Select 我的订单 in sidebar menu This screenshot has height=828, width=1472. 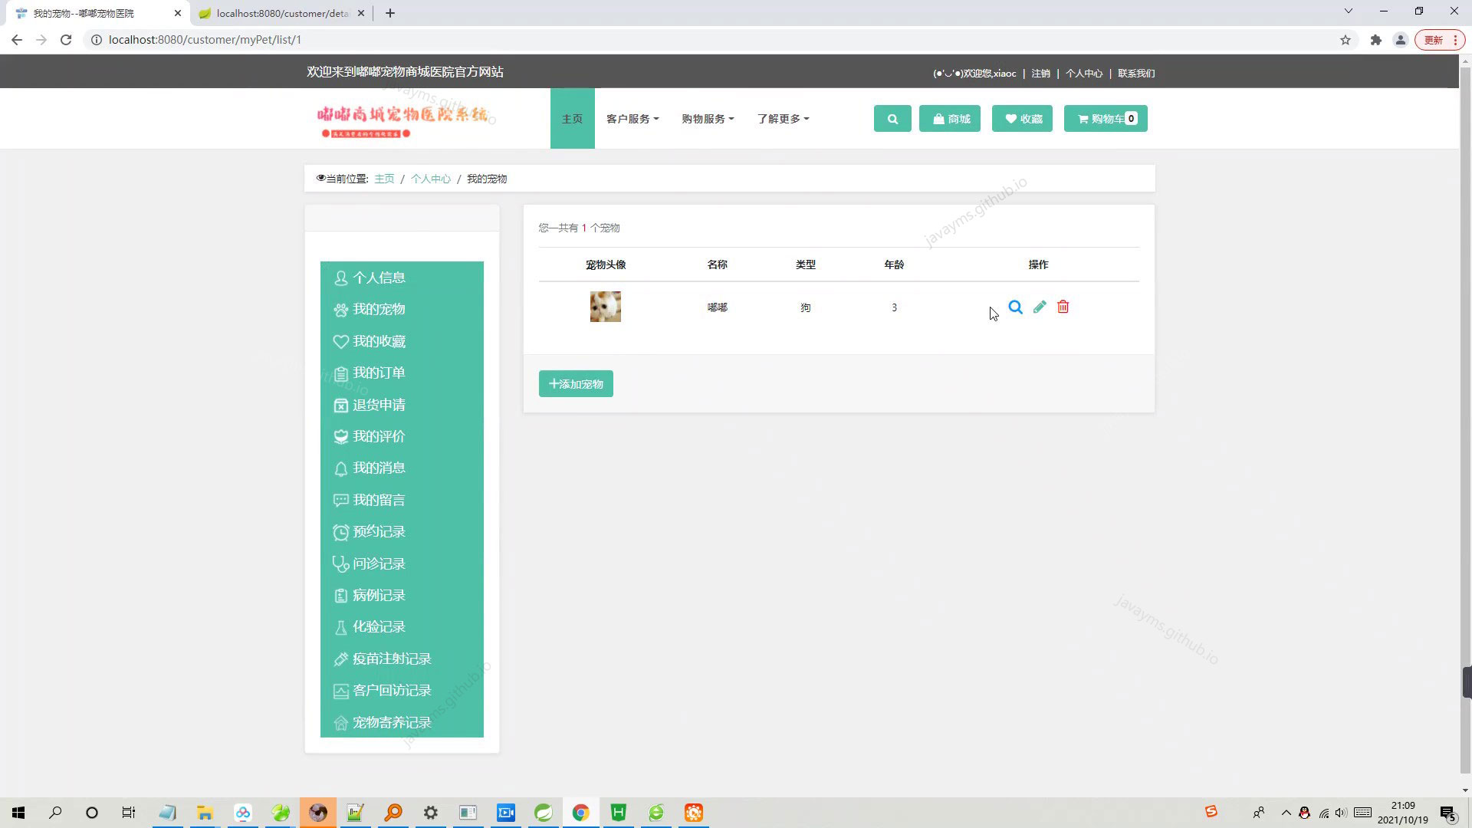pyautogui.click(x=379, y=373)
